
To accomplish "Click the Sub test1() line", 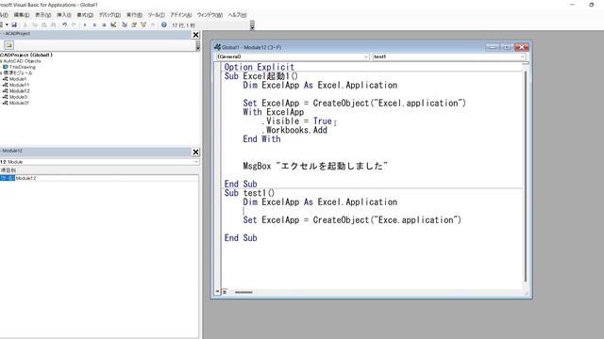I will (249, 193).
